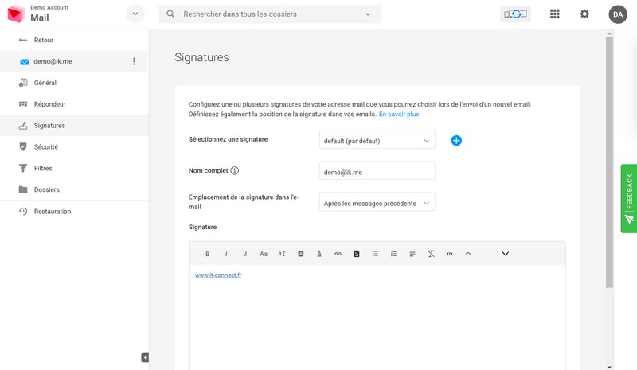Open the Répondeur settings section

pyautogui.click(x=73, y=104)
